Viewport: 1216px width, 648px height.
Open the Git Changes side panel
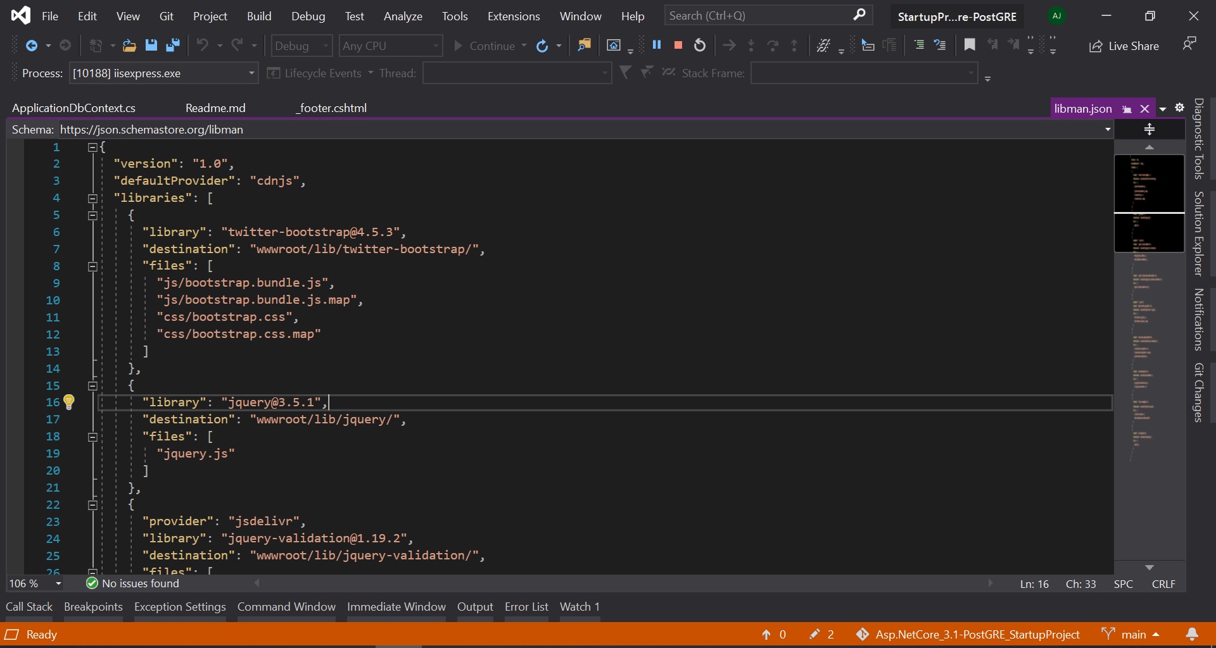pos(1199,392)
